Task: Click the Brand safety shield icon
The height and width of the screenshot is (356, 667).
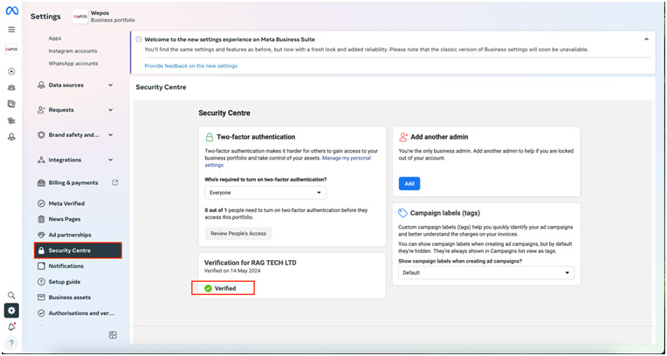Action: (x=41, y=135)
